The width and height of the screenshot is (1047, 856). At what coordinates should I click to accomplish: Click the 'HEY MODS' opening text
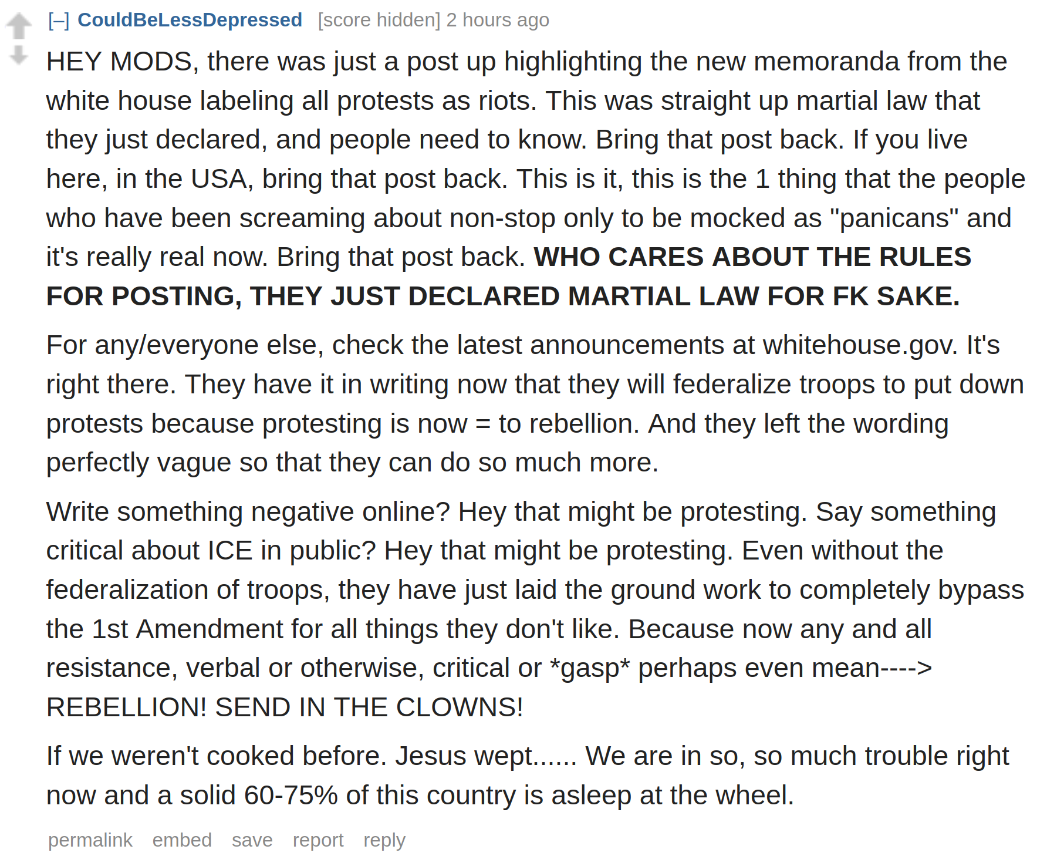123,62
